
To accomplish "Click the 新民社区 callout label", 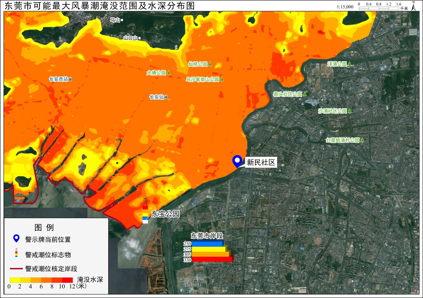I will tap(261, 162).
